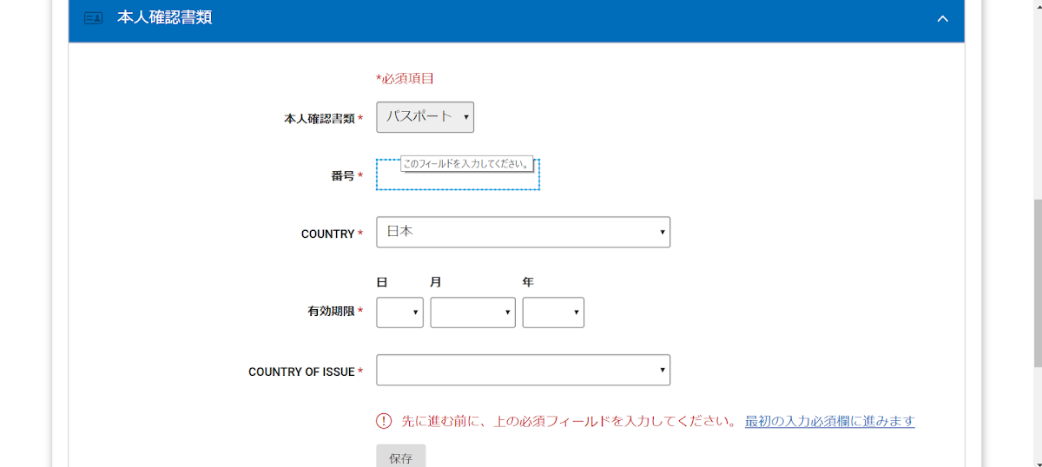Open the 日 day dropdown for 有効期限
This screenshot has width=1042, height=467.
click(x=399, y=312)
